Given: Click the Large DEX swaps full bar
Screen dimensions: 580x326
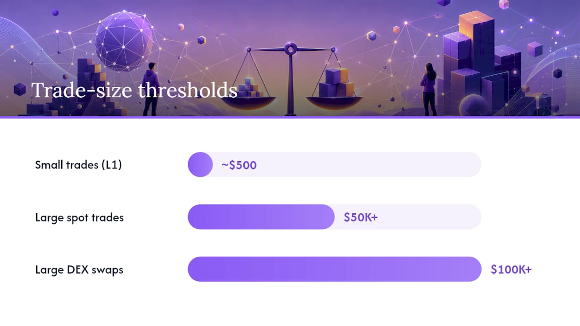Looking at the screenshot, I should [x=334, y=269].
